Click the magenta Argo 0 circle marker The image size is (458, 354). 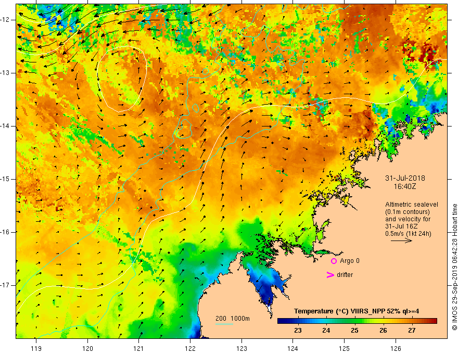tap(334, 261)
